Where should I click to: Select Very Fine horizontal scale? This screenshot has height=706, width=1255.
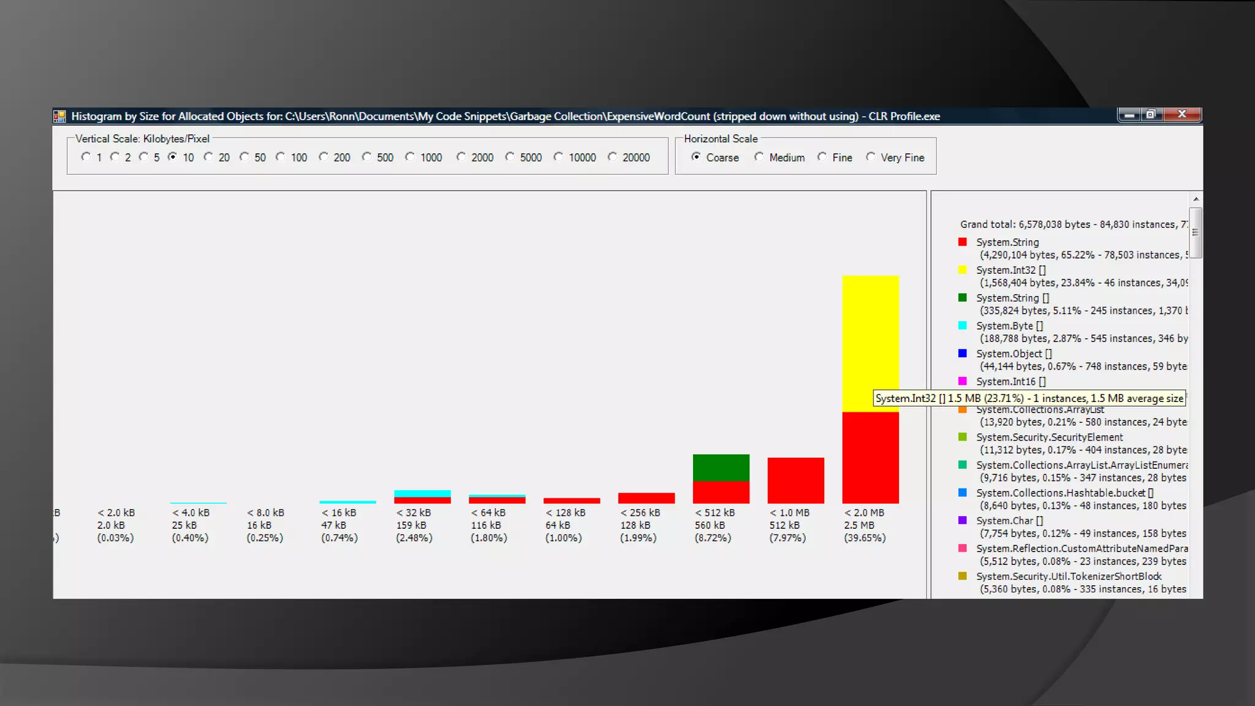coord(871,157)
